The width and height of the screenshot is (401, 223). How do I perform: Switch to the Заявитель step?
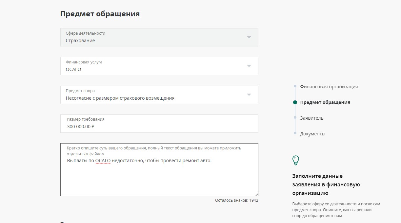(x=311, y=118)
